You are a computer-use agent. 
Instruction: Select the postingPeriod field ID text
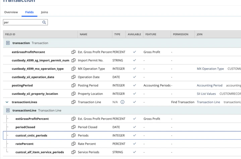22,85
